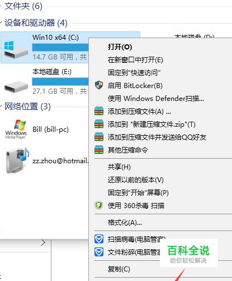
Task: Expand the 文件夹 (6) group
Action: [1, 6]
